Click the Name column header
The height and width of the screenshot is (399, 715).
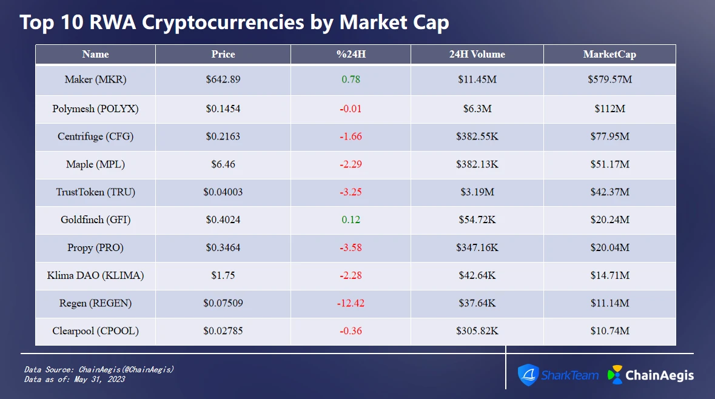(95, 54)
